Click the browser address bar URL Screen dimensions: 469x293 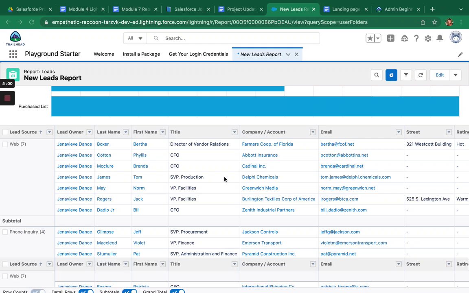click(210, 22)
